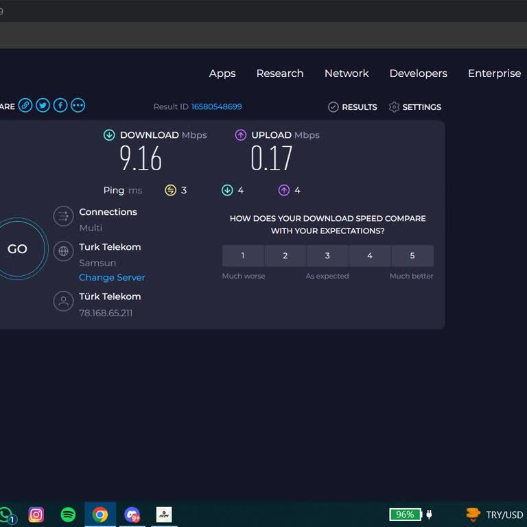Rate download speed 3 As expected
Viewport: 527px width, 527px height.
pyautogui.click(x=327, y=256)
